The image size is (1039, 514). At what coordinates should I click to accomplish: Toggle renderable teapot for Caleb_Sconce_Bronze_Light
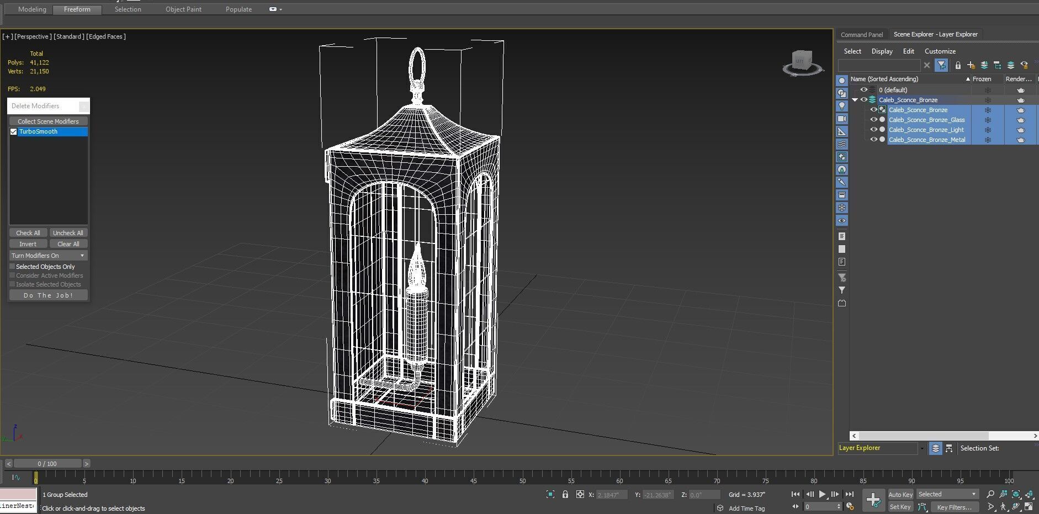click(x=1021, y=130)
